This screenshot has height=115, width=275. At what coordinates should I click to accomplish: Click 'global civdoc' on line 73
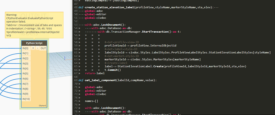point(96,94)
